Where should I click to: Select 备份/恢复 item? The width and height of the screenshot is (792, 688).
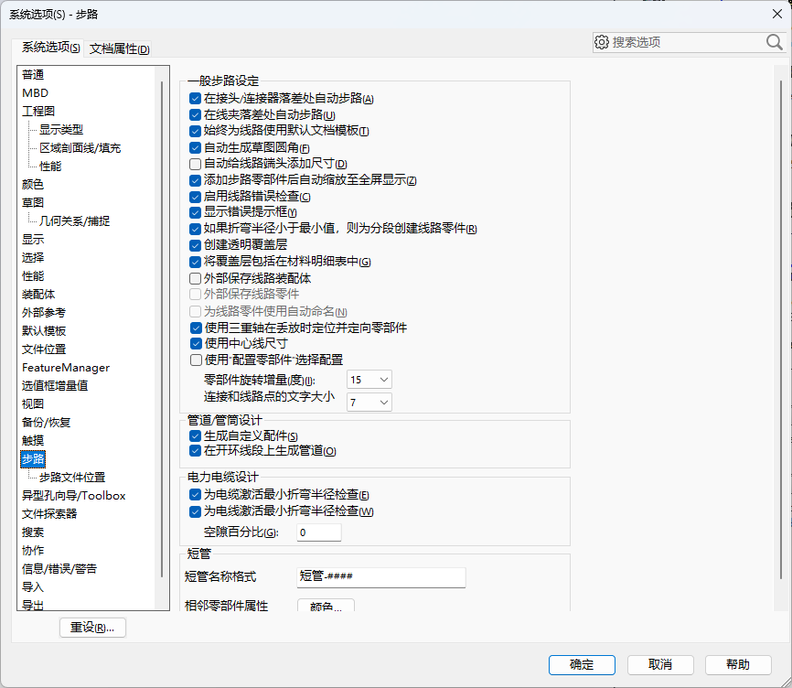(x=46, y=423)
